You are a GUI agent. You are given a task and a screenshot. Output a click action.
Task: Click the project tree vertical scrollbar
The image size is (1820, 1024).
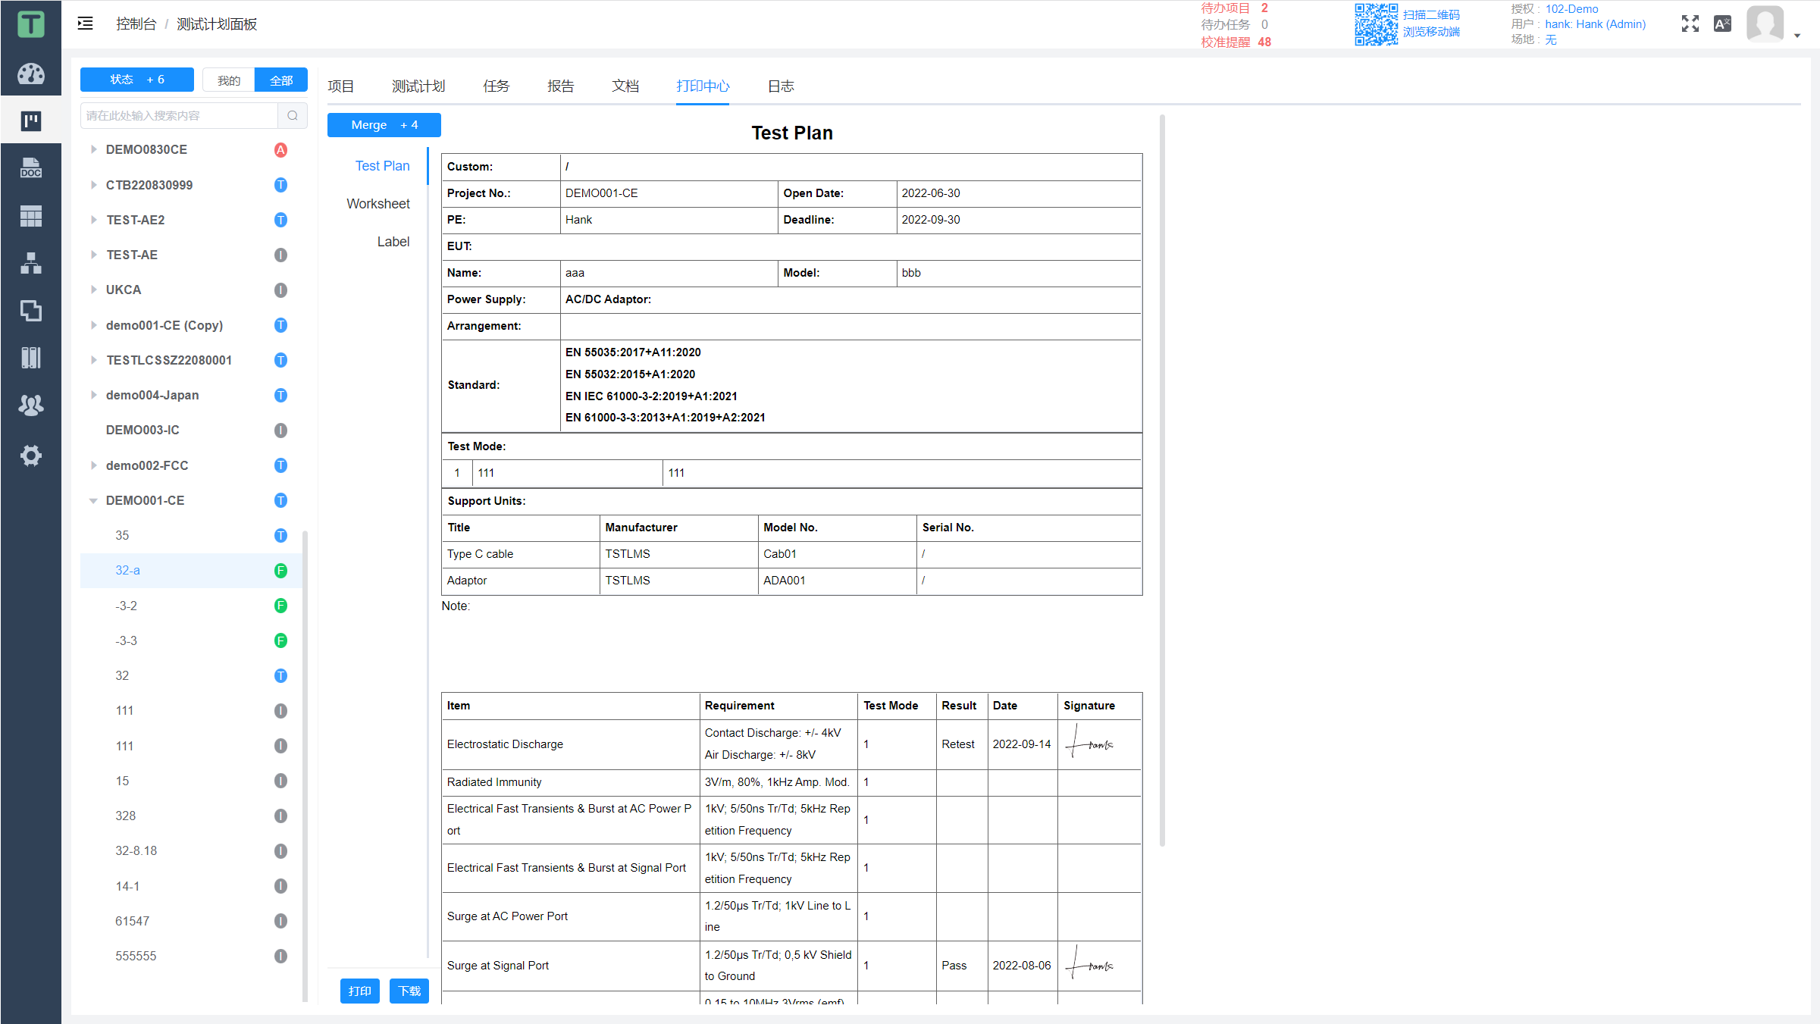(305, 766)
